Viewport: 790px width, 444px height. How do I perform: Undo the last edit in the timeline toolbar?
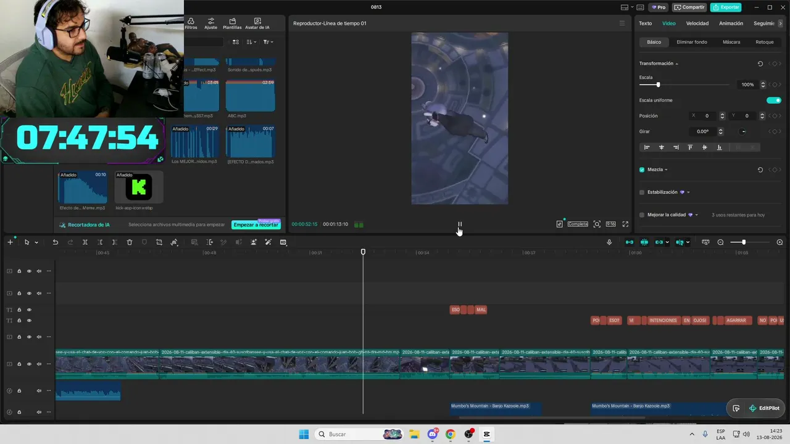55,242
